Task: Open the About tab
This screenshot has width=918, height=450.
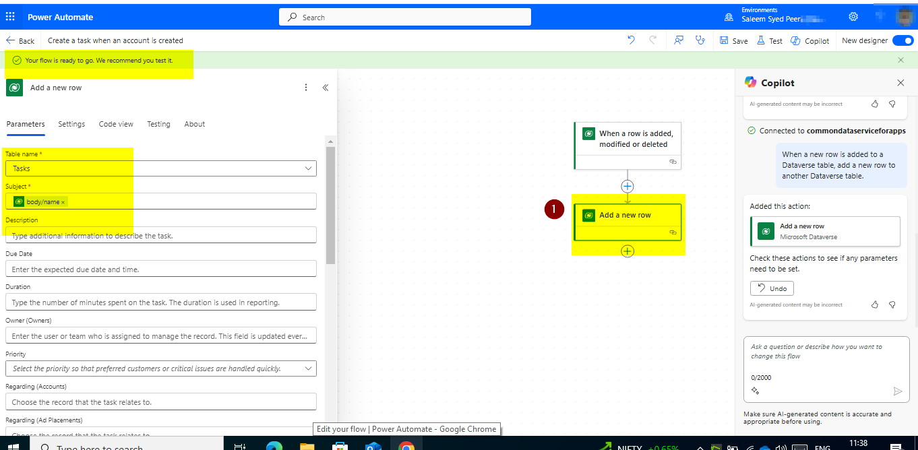Action: coord(194,124)
